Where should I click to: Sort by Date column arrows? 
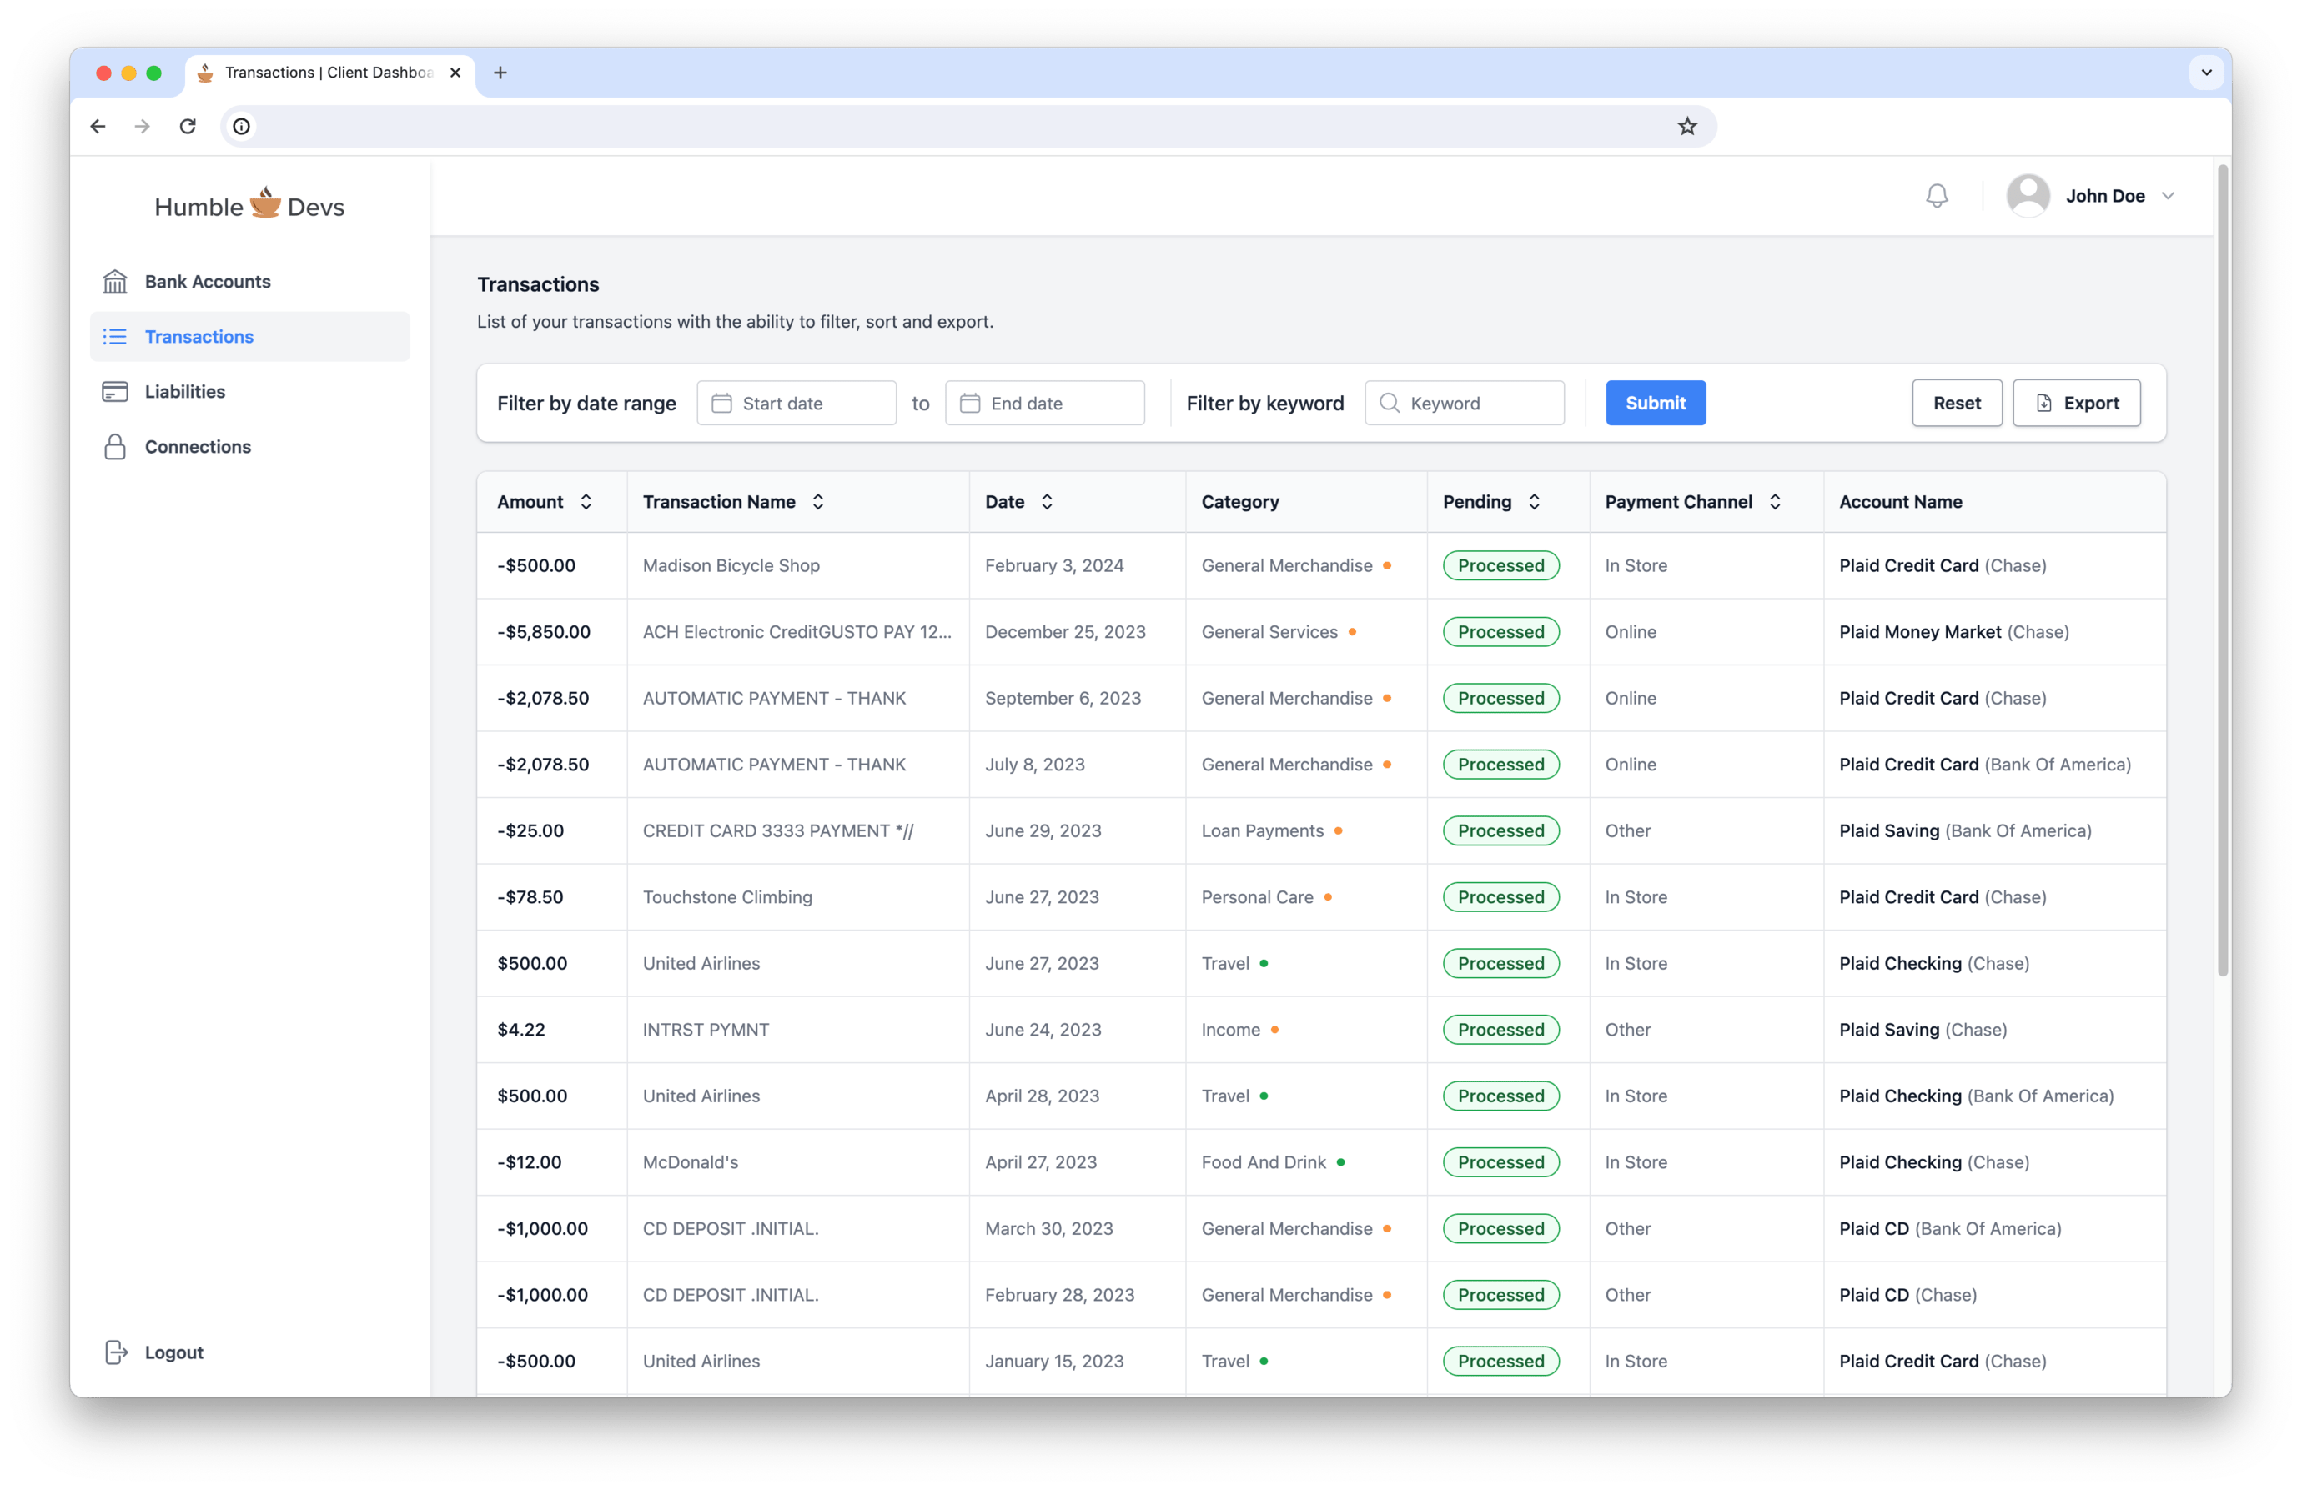[1047, 502]
